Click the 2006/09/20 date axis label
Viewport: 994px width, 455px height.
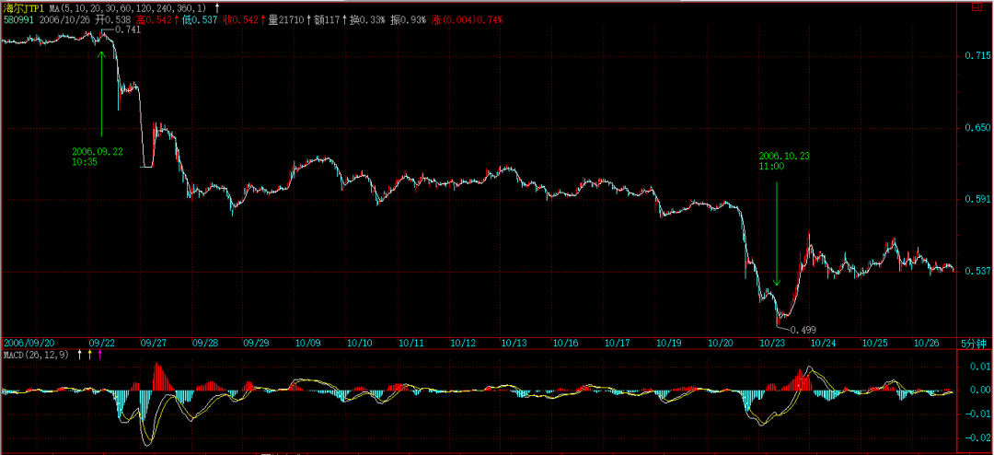click(x=28, y=343)
